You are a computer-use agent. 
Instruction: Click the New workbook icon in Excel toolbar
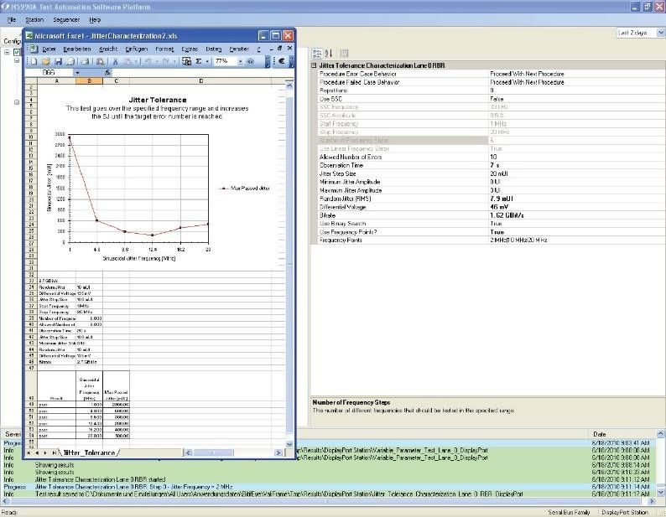34,61
